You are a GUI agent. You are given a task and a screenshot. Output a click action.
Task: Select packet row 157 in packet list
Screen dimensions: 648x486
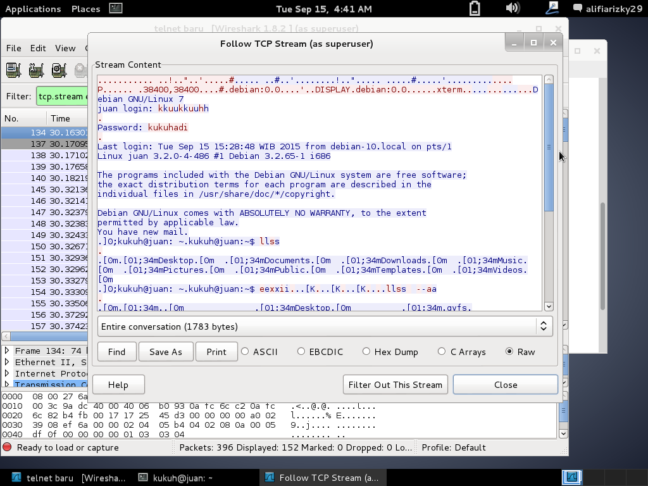coord(45,326)
